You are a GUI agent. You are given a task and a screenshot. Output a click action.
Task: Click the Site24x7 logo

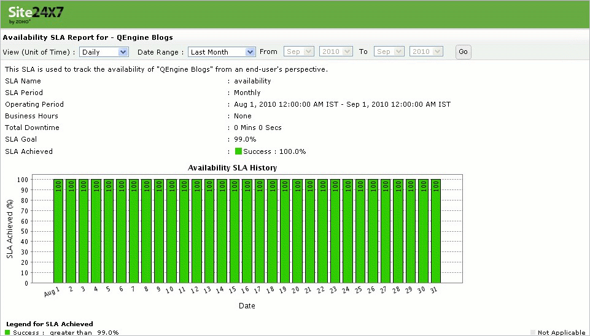click(x=36, y=13)
